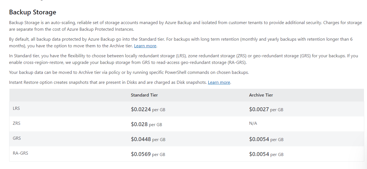Select the GRS Archive $0.0054 price
The width and height of the screenshot is (367, 169).
[x=267, y=139]
